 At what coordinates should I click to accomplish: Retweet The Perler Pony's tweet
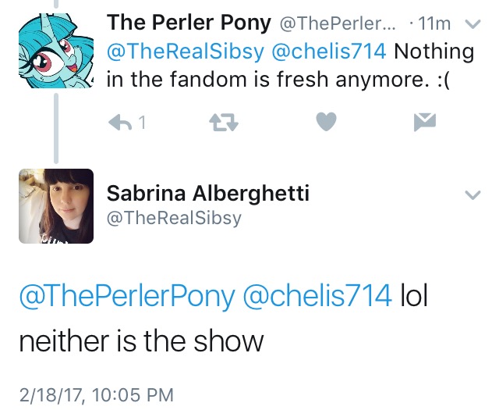click(225, 121)
